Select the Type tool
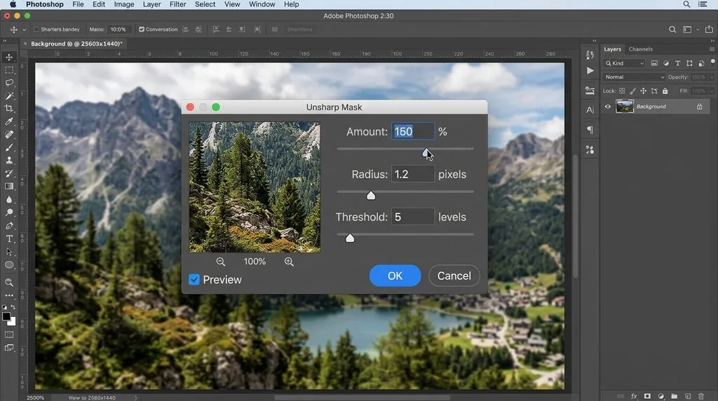The image size is (718, 401). 9,239
